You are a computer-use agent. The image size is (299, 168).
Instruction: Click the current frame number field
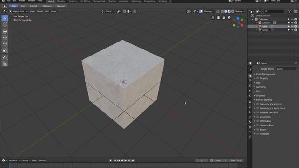pos(202,161)
